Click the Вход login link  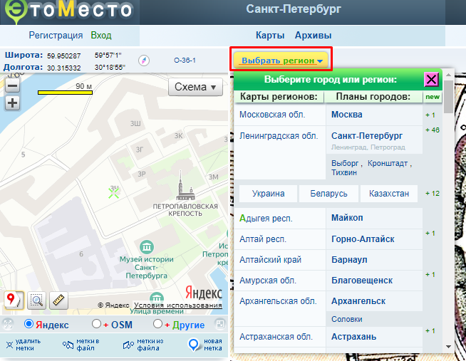[101, 36]
